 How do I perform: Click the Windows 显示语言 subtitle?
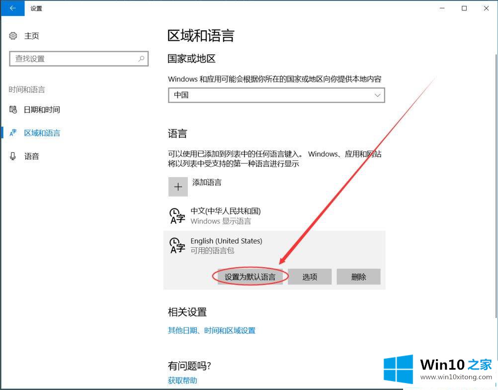(221, 221)
